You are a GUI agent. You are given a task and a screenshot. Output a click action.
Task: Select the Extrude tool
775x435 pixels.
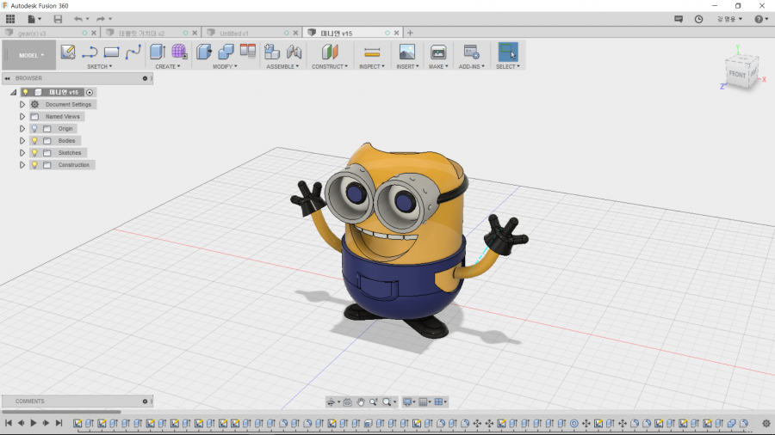coord(158,52)
